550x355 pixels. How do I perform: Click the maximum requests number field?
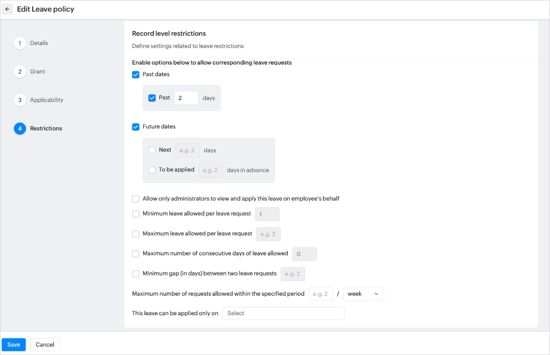pyautogui.click(x=320, y=294)
